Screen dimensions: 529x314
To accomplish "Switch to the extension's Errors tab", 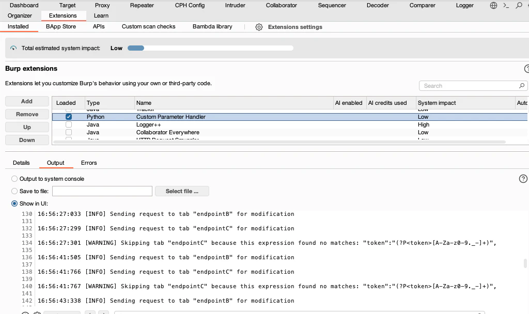I will click(89, 163).
